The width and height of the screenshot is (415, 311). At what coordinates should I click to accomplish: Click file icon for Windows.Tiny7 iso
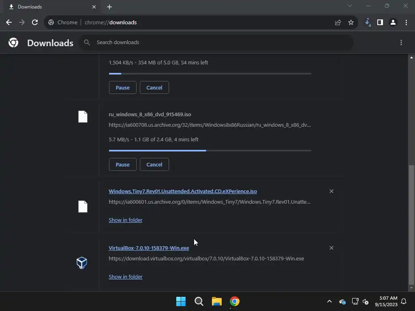tap(83, 207)
